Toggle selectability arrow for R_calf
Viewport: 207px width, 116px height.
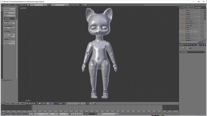[201, 27]
